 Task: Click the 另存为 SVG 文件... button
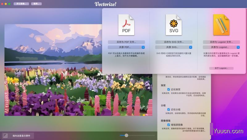pyautogui.click(x=174, y=42)
